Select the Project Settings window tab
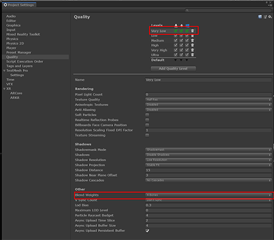Screen dimensions: 274x240 19,5
